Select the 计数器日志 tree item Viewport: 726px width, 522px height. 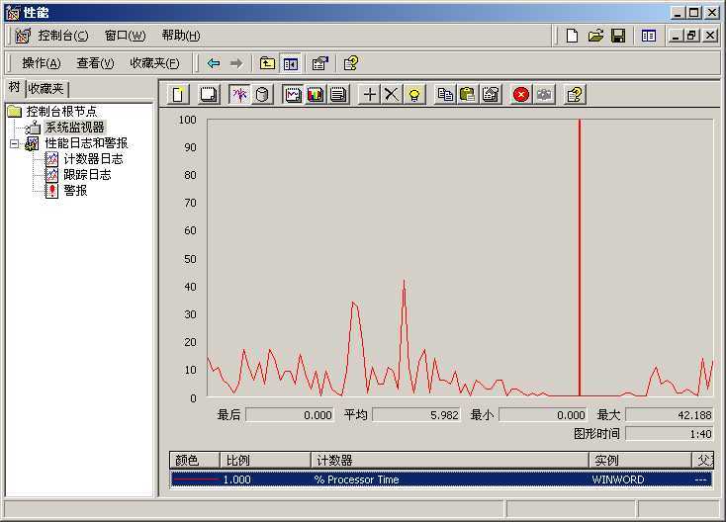pyautogui.click(x=93, y=159)
